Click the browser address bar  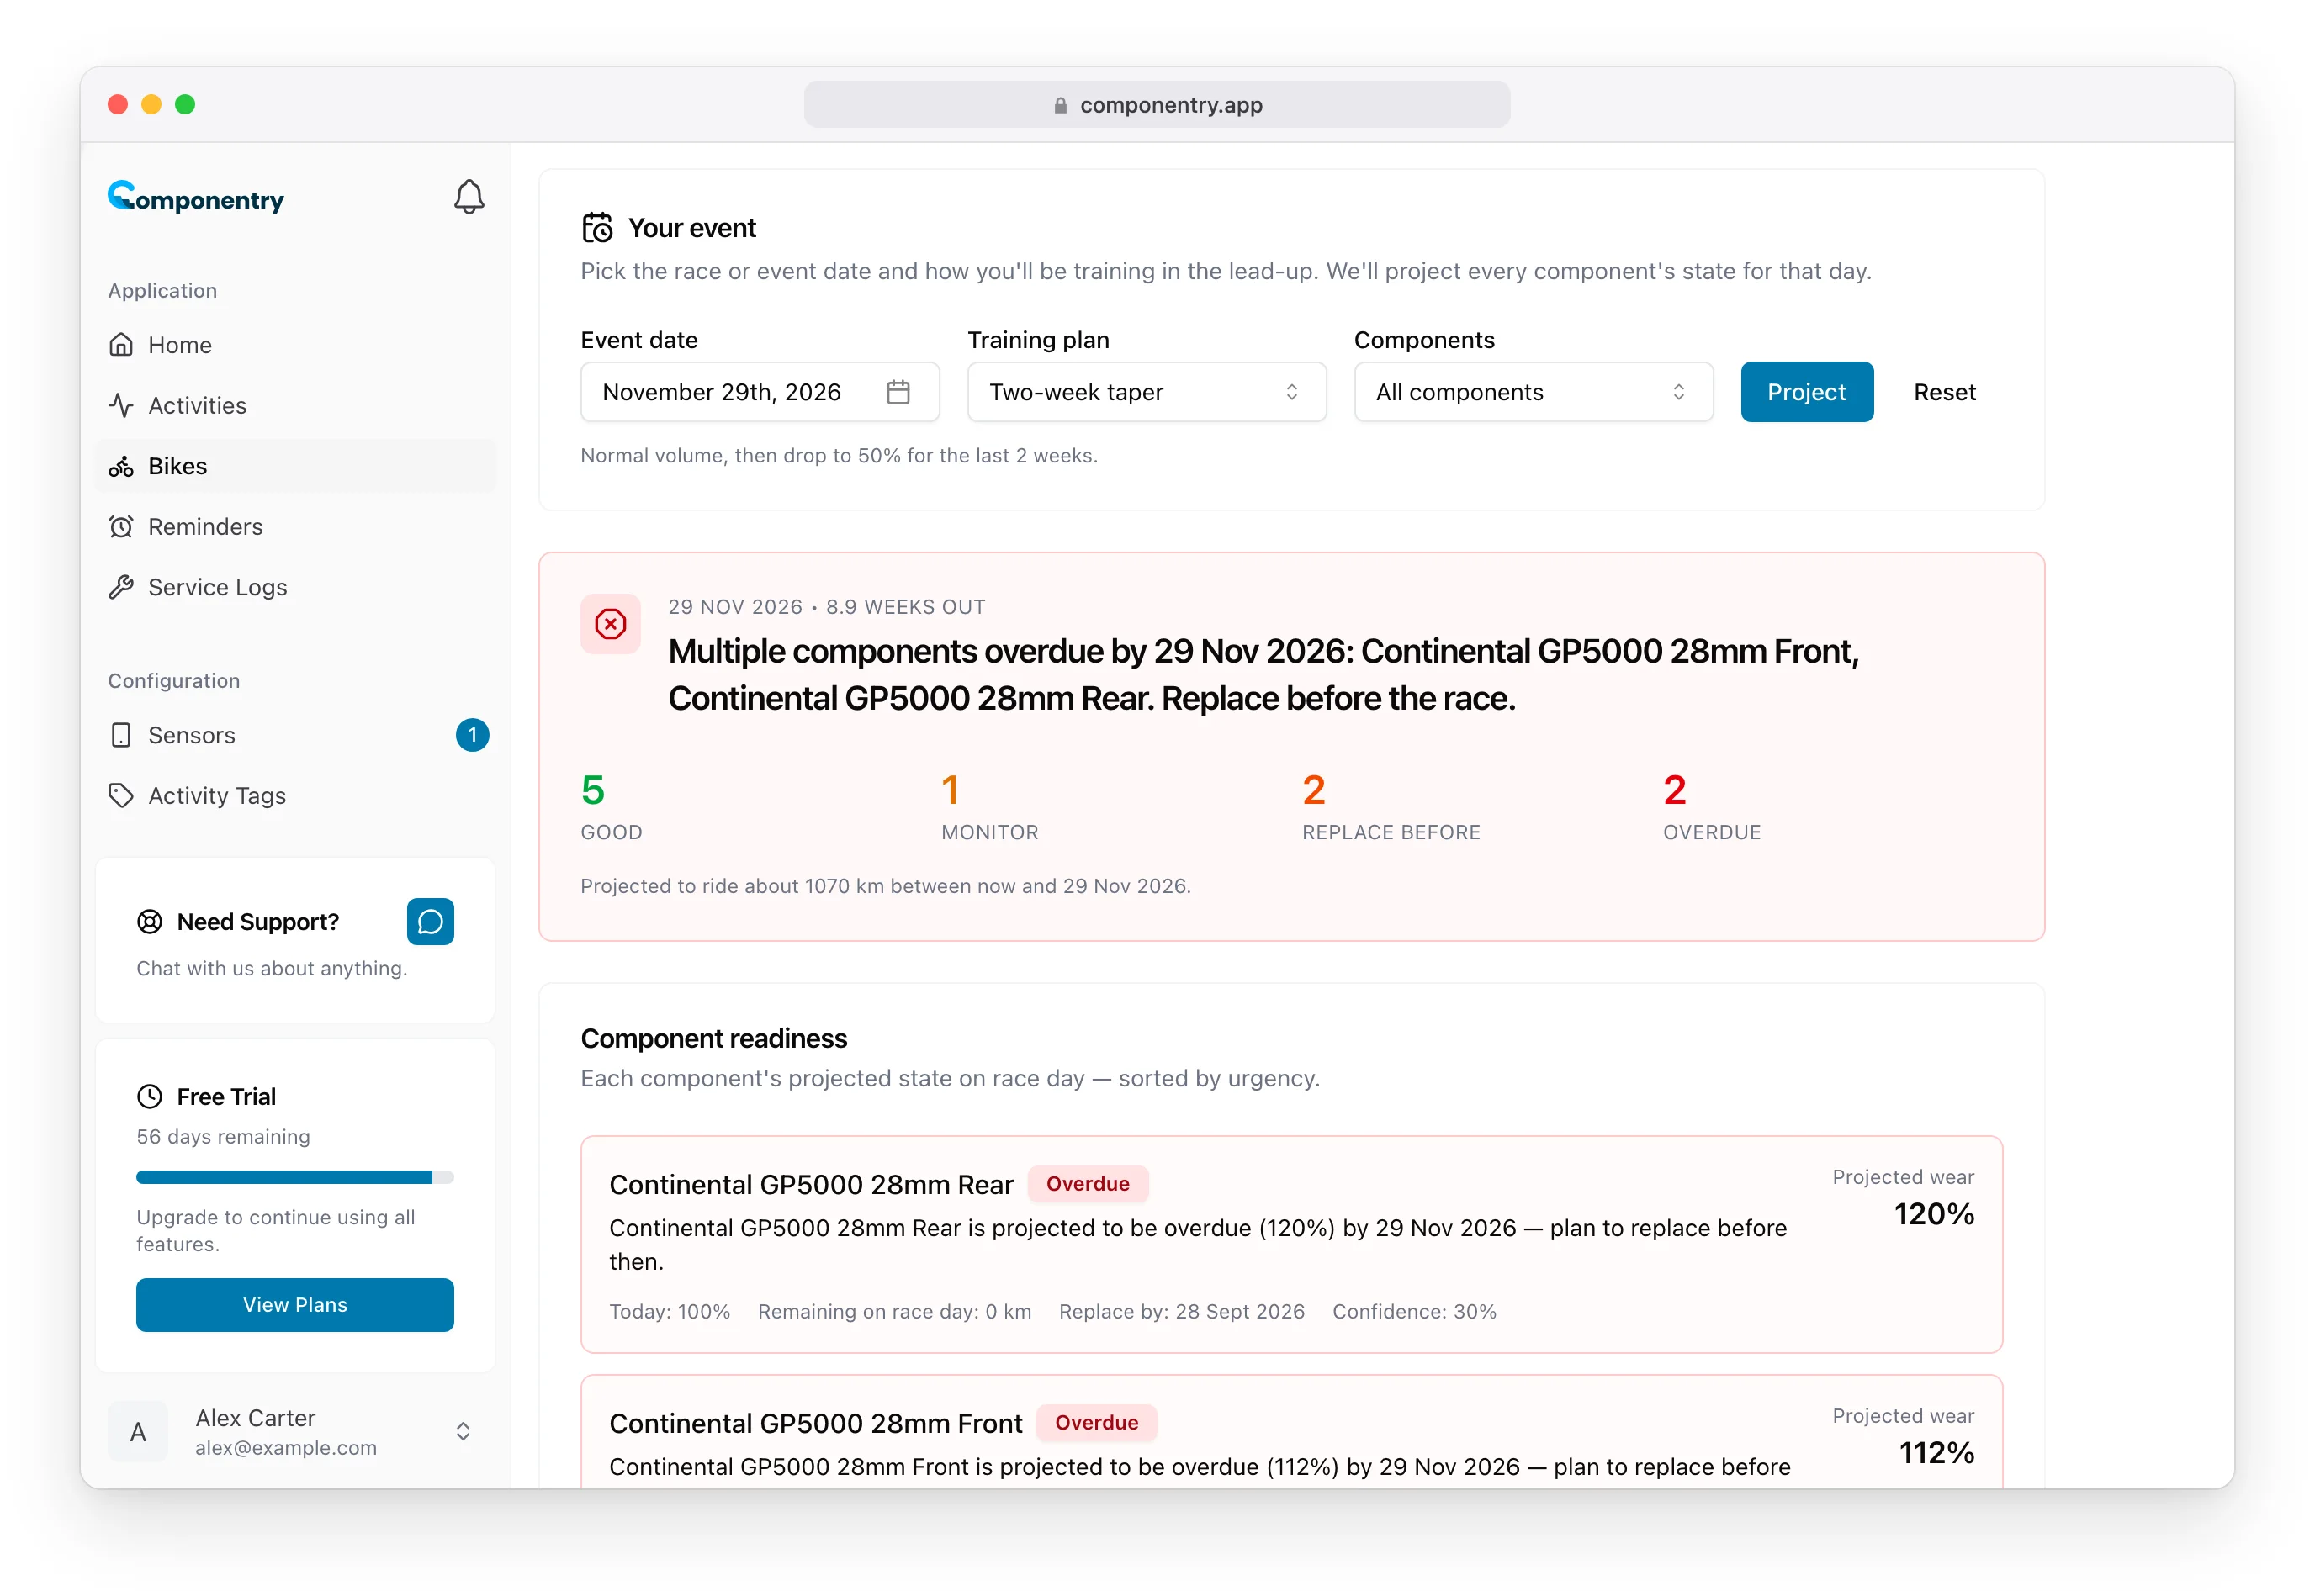(x=1157, y=105)
